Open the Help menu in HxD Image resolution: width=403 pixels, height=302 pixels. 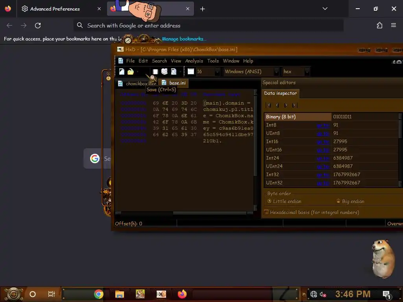coord(248,61)
